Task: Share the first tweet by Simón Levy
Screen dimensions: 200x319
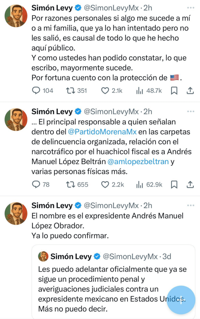Action: click(190, 91)
